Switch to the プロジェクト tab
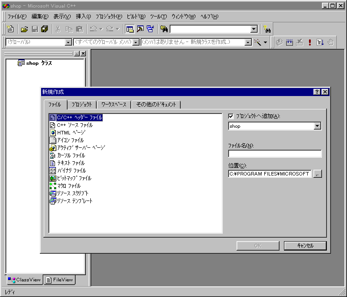 coord(82,105)
